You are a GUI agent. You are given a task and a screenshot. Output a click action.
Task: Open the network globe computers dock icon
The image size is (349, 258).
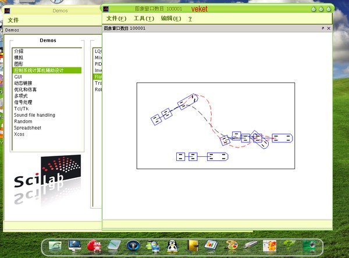click(152, 246)
